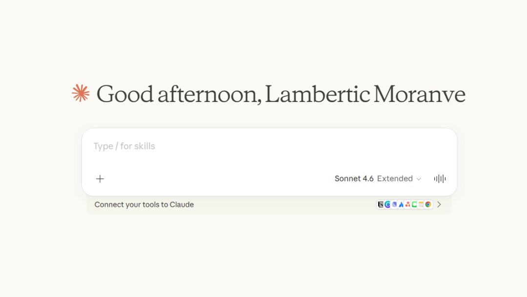The image size is (527, 297).
Task: Open the Sonnet 4.6 model selector
Action: [x=354, y=179]
